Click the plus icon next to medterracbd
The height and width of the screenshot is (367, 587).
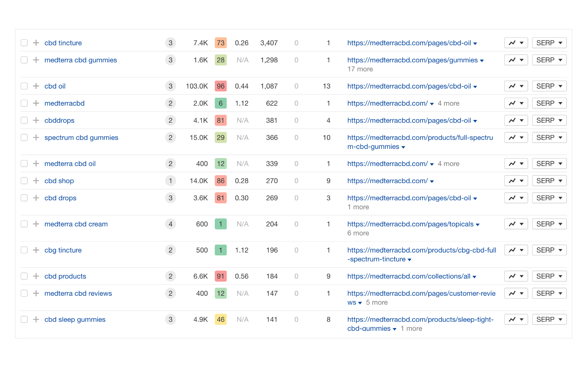pos(36,103)
